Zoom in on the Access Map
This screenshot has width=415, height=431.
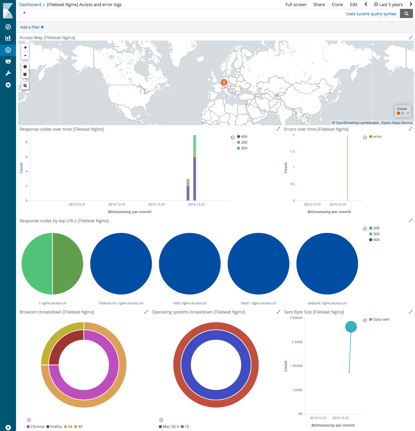click(25, 47)
